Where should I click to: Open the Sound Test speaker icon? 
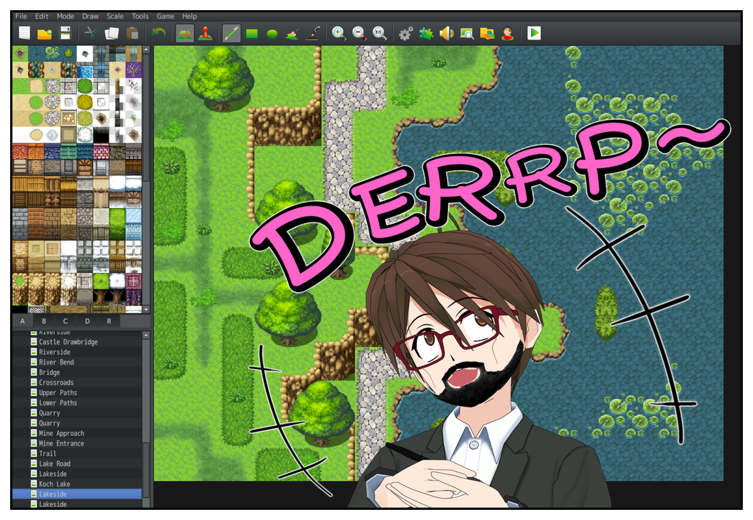446,34
